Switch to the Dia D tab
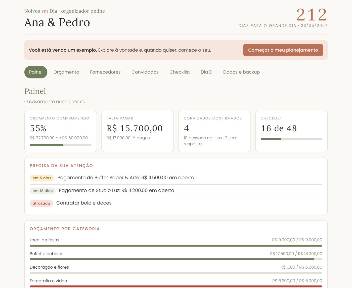This screenshot has height=288, width=352. (206, 72)
